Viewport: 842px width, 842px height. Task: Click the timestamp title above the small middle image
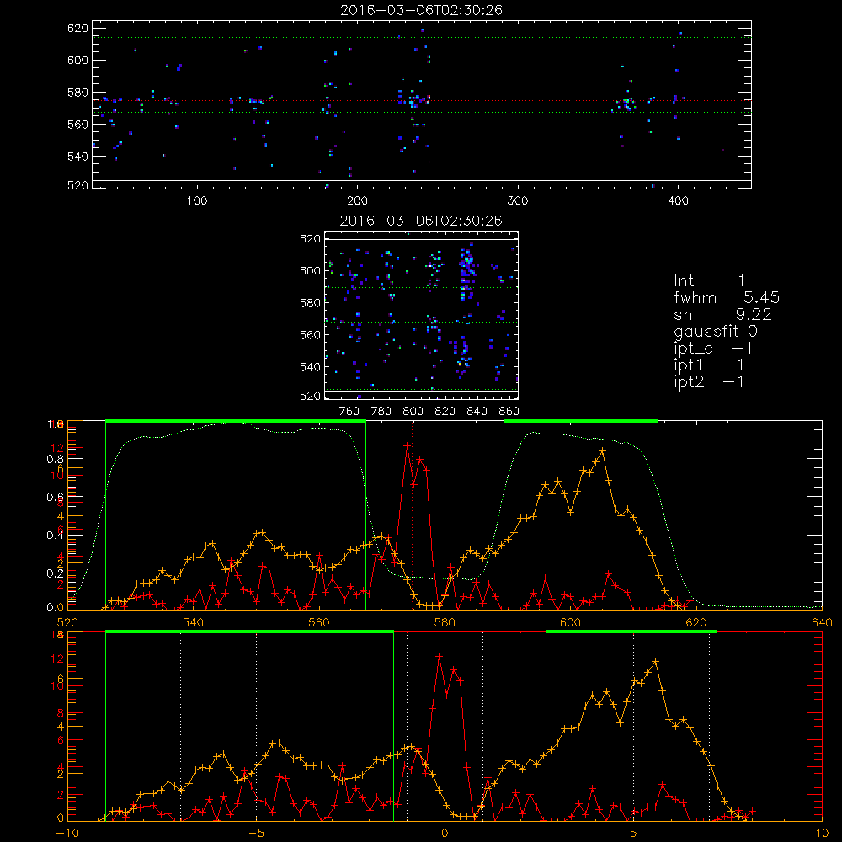pos(422,221)
